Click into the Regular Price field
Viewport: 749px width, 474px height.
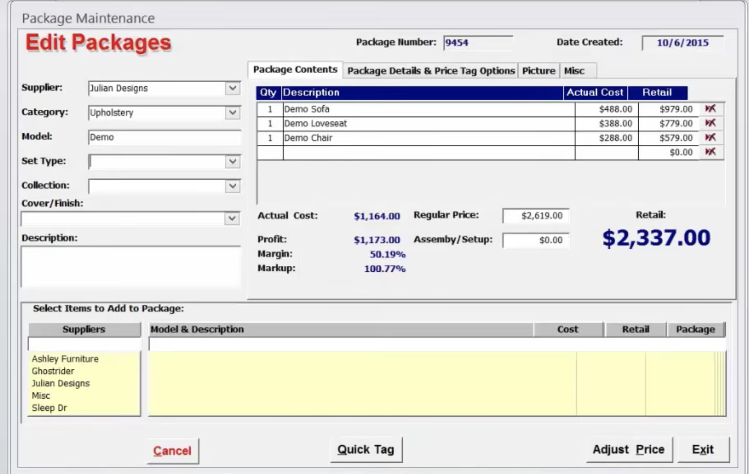pyautogui.click(x=536, y=216)
